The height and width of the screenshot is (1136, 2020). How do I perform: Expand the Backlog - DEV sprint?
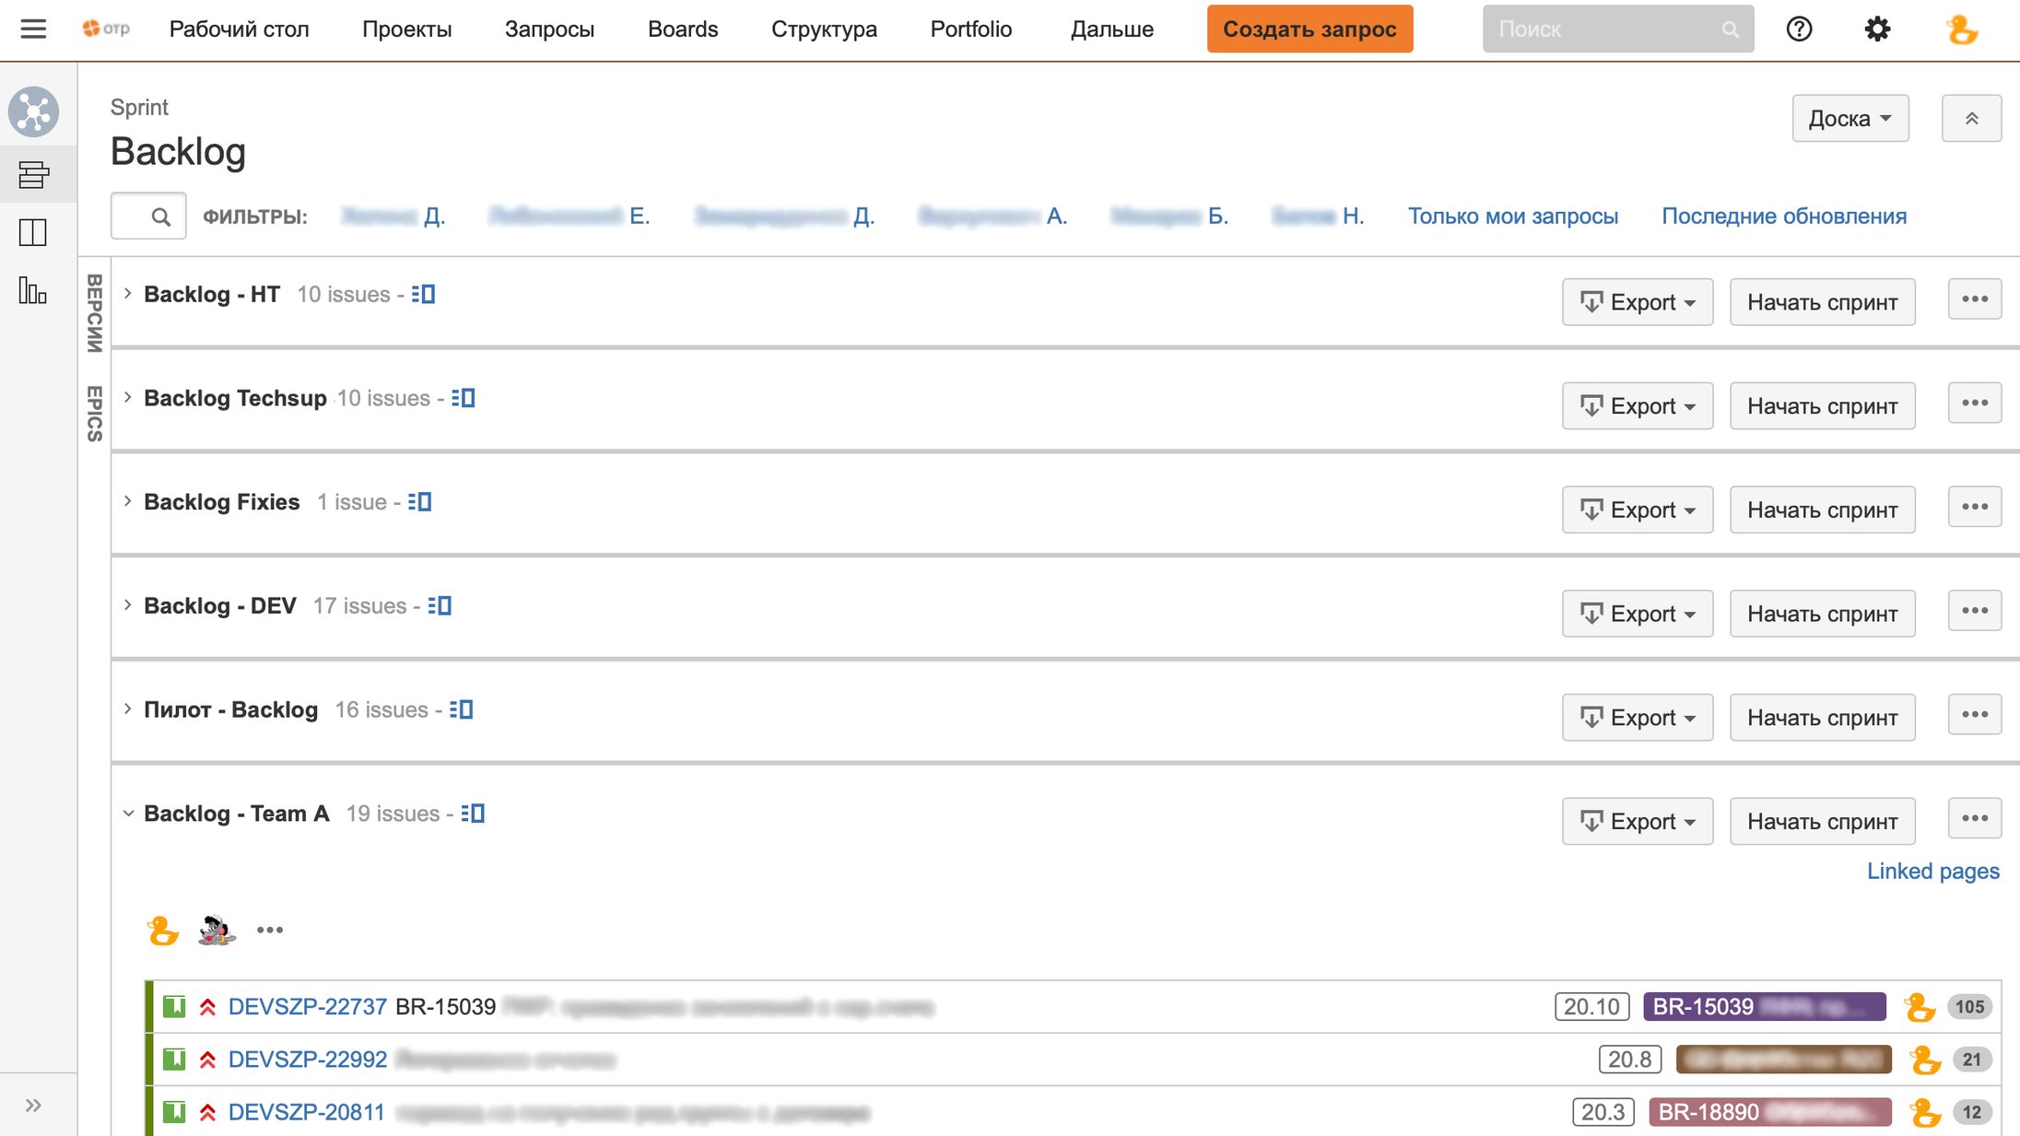point(128,604)
